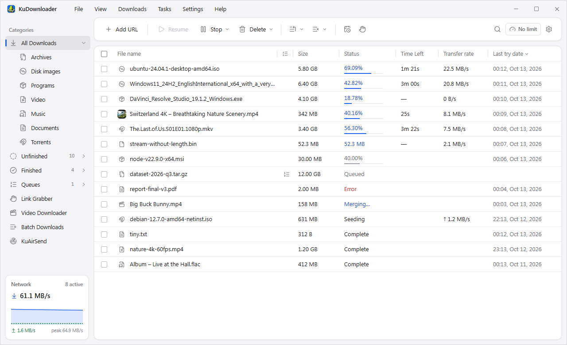Tick the select-all checkbox in the table header

tap(104, 54)
